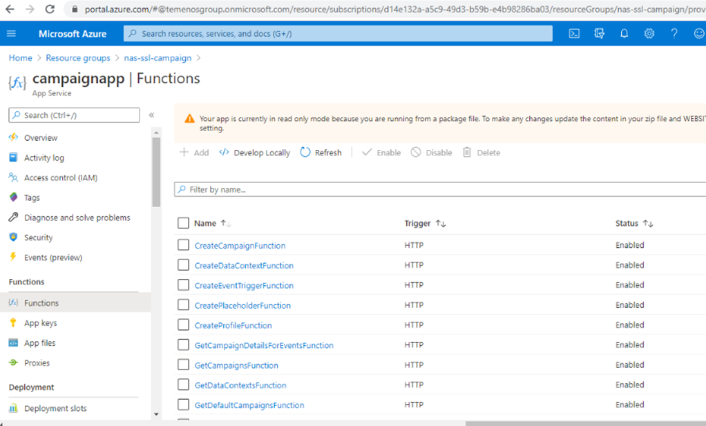The height and width of the screenshot is (426, 706).
Task: Click the notifications bell icon
Action: 624,34
